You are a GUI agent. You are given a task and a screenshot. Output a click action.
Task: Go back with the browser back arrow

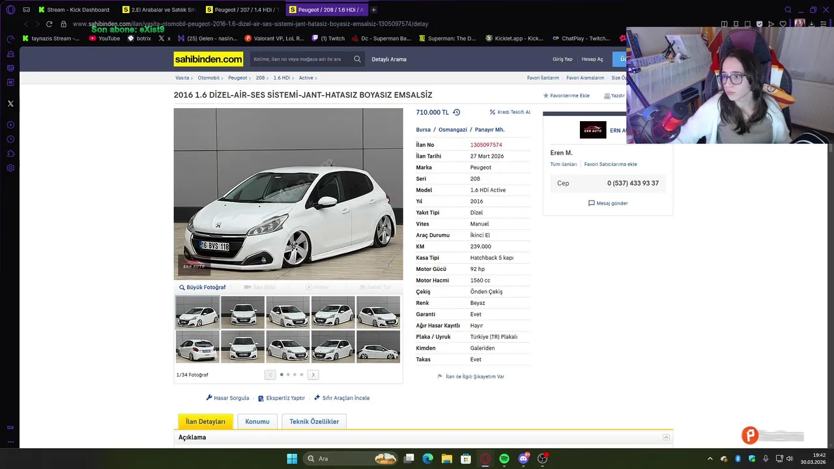click(26, 24)
